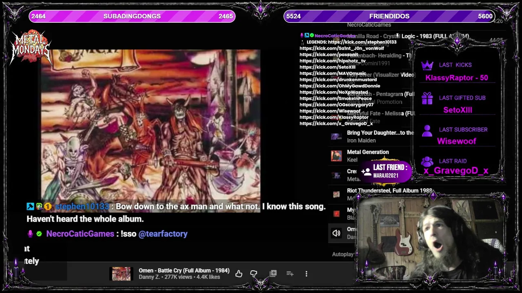Click the 'KlassyRaptor - 50' last kicks entry
This screenshot has width=522, height=293.
[456, 78]
